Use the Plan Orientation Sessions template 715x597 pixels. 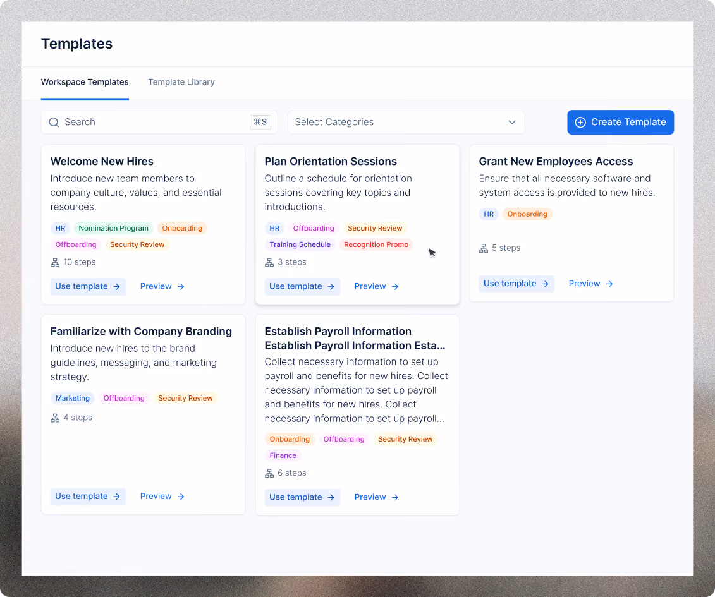[x=302, y=287]
